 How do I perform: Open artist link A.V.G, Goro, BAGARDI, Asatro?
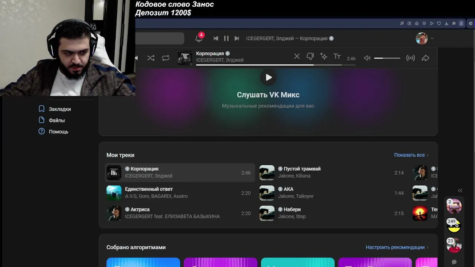(156, 196)
